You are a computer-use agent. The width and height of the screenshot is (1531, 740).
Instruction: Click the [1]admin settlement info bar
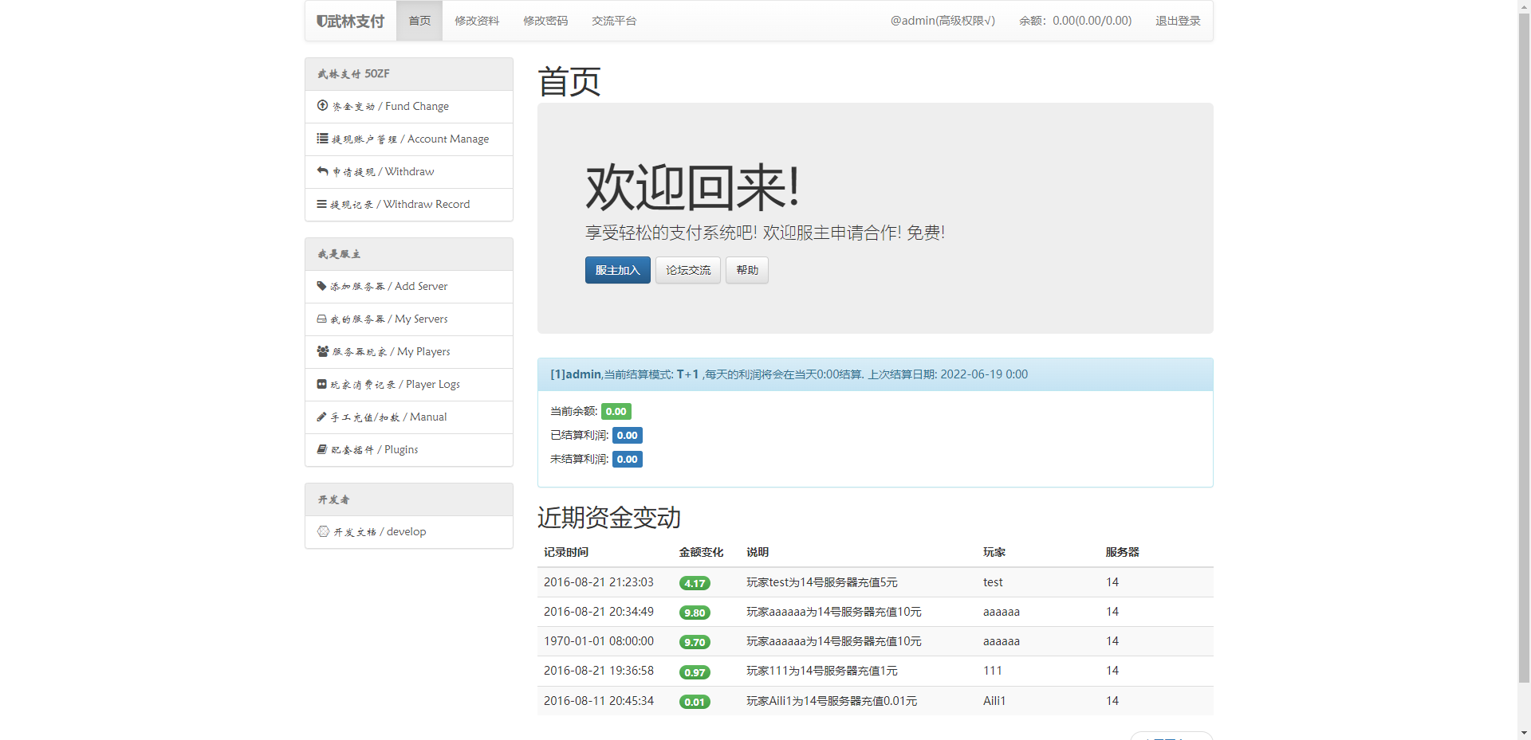coord(876,374)
